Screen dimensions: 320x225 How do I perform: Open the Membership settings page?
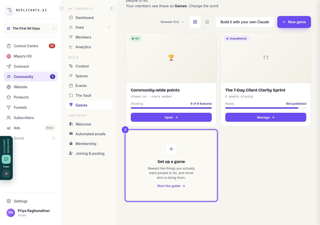pyautogui.click(x=89, y=144)
